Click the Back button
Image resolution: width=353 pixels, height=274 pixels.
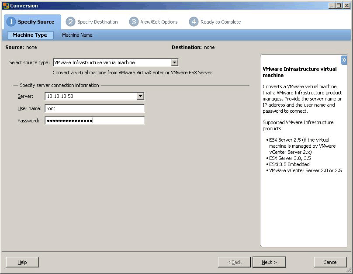coord(234,262)
